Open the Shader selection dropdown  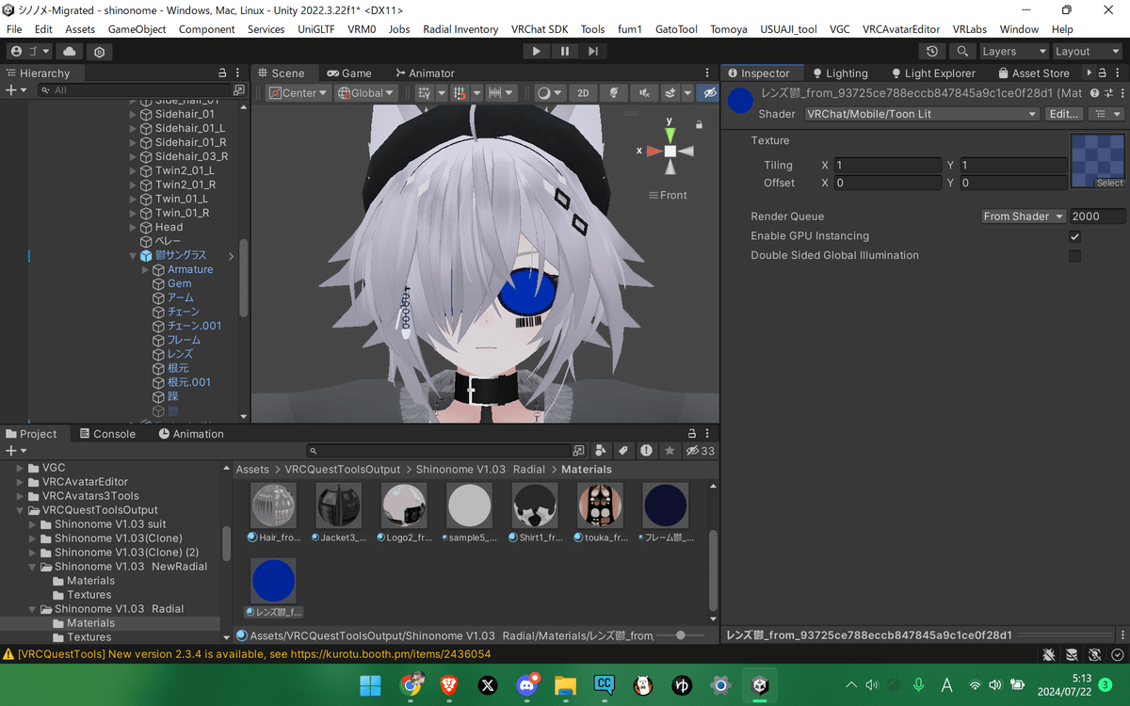922,114
